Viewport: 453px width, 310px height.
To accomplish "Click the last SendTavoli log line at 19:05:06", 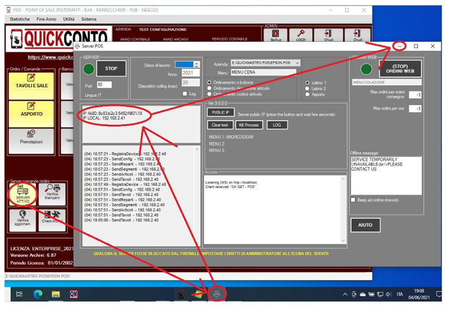I will point(121,220).
